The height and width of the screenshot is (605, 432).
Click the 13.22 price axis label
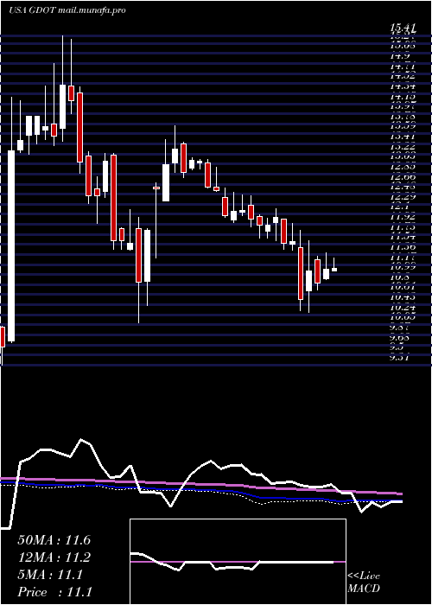(403, 147)
